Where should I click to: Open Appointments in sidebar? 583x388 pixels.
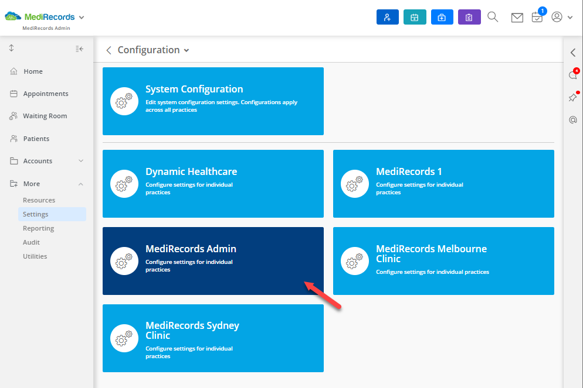click(47, 94)
